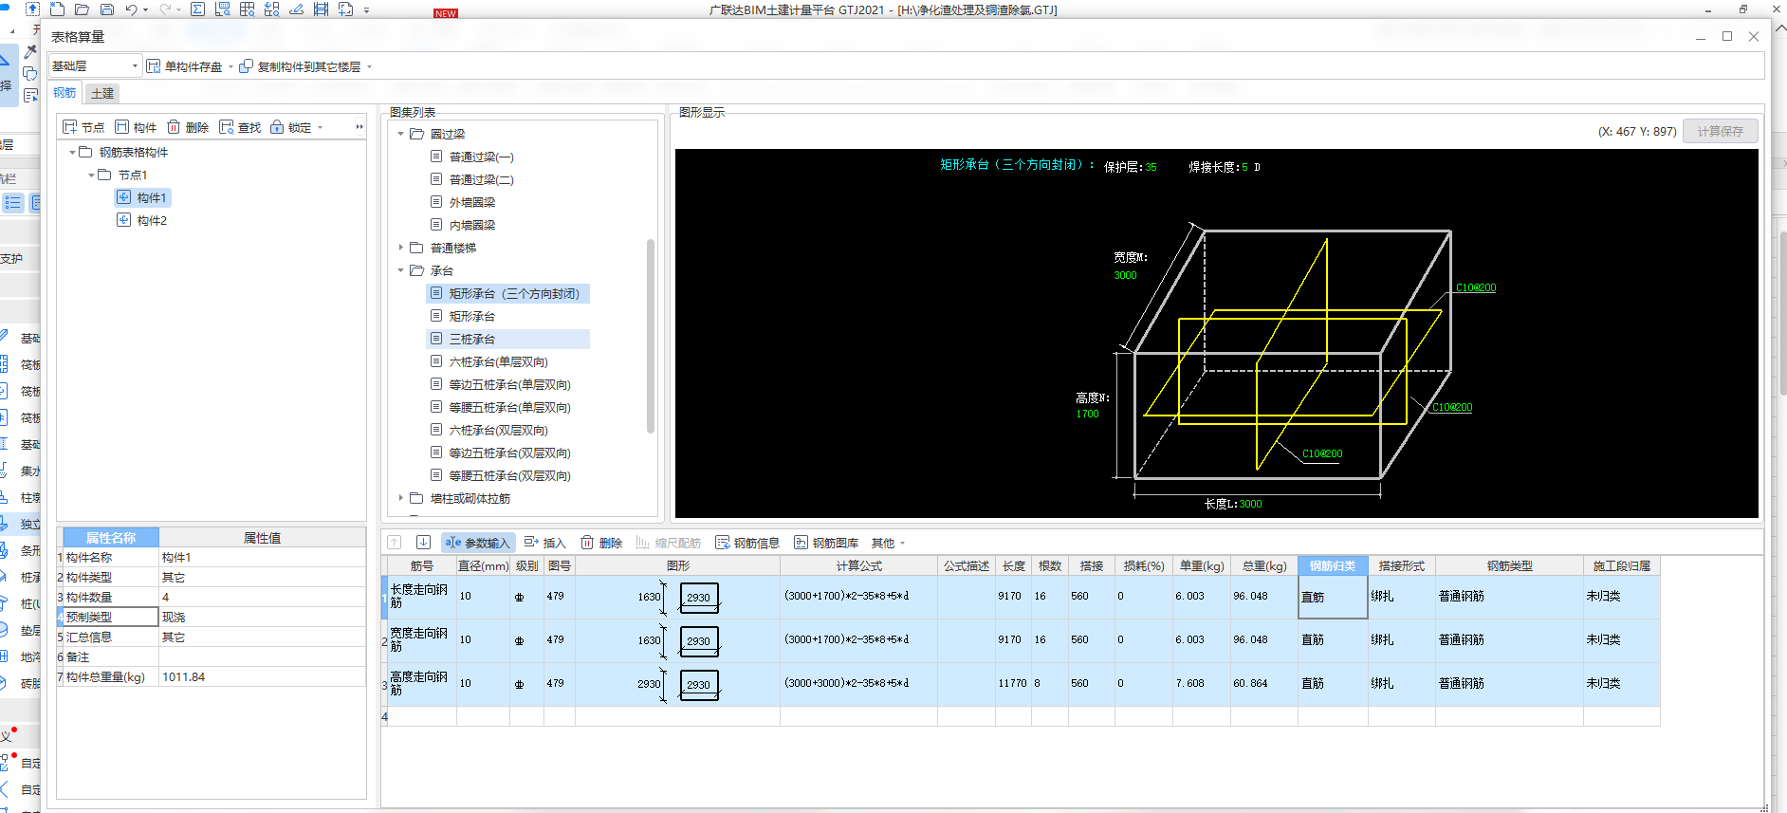Click the 锁定 lock icon
This screenshot has height=813, width=1787.
coord(277,127)
